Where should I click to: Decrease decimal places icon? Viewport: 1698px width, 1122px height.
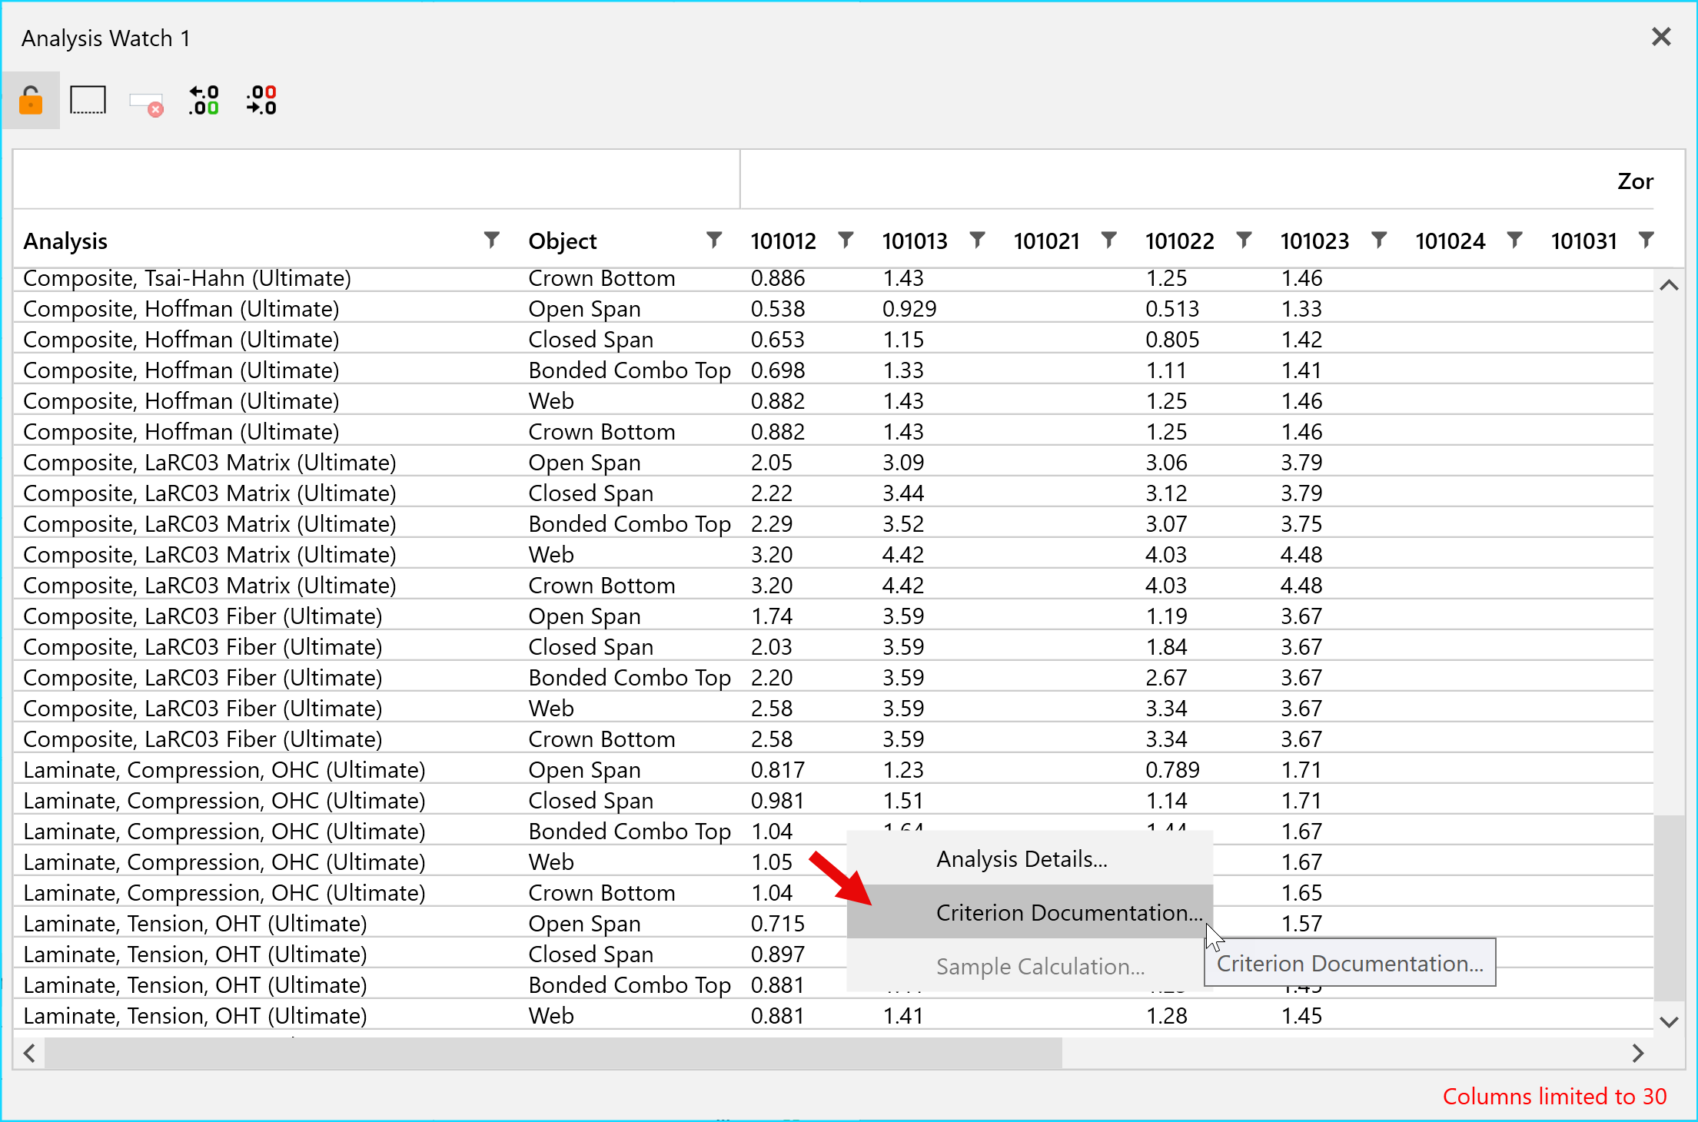tap(261, 101)
